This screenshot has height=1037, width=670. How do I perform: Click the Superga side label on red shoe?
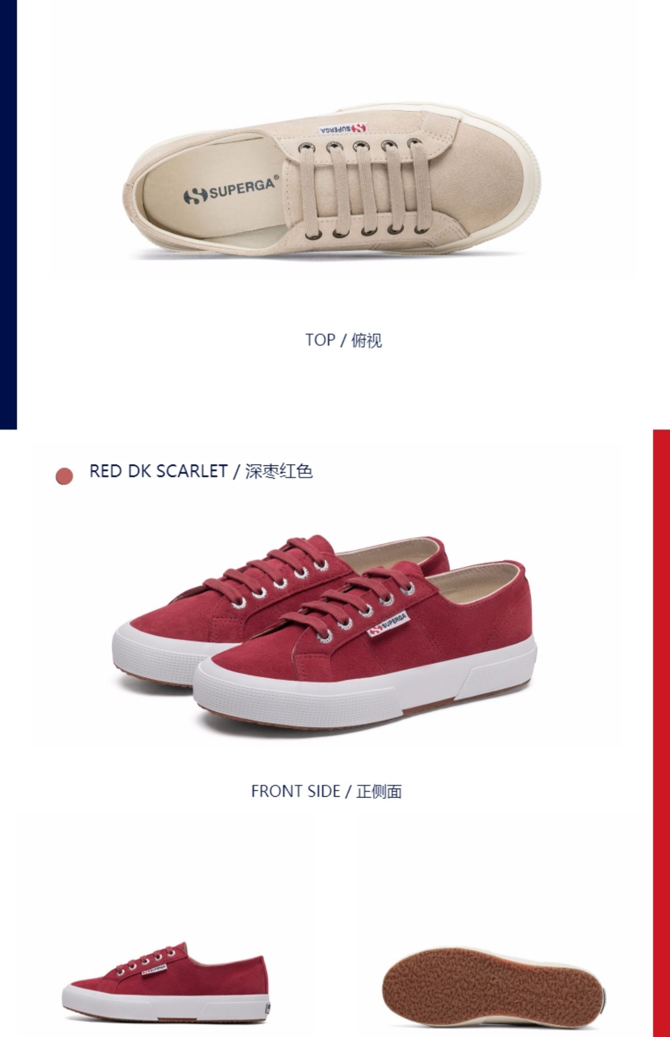click(x=388, y=624)
